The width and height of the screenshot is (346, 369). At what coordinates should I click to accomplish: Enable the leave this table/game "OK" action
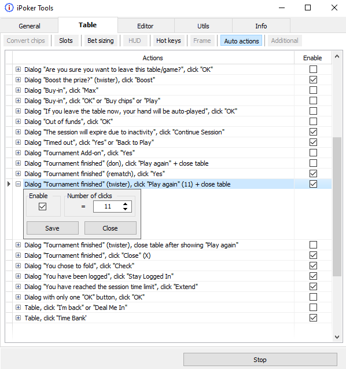313,70
